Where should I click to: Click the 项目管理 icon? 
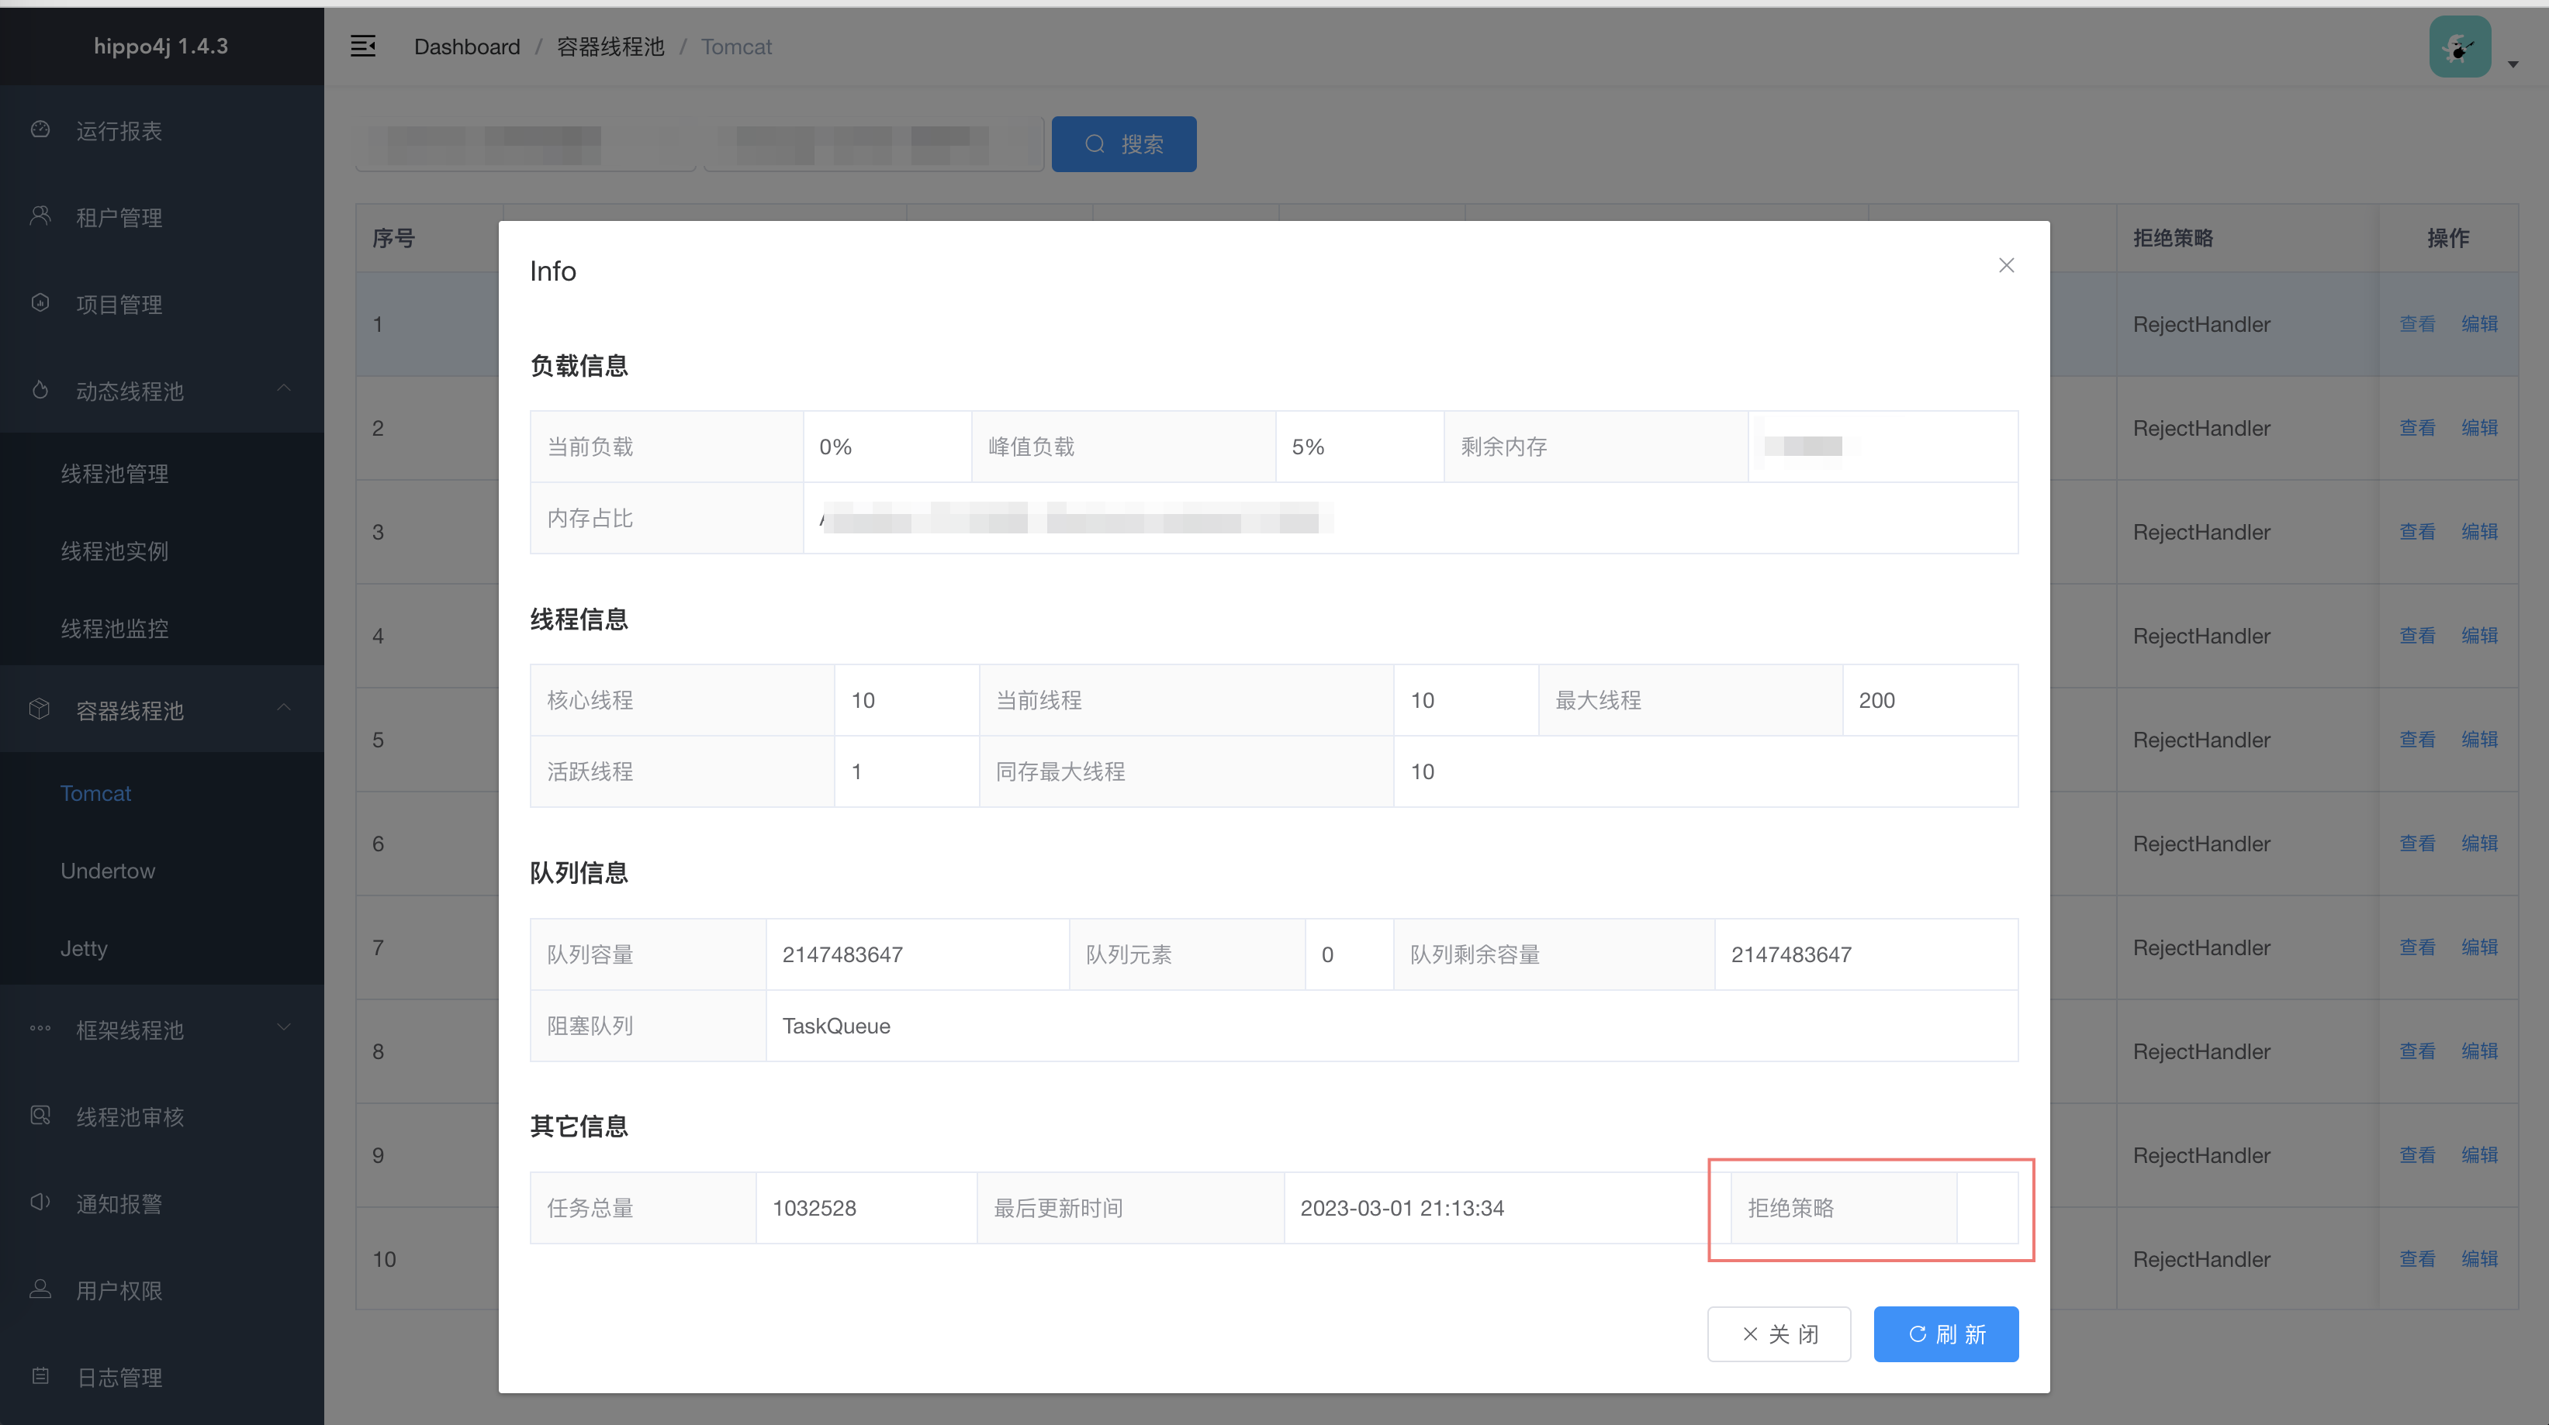(40, 304)
